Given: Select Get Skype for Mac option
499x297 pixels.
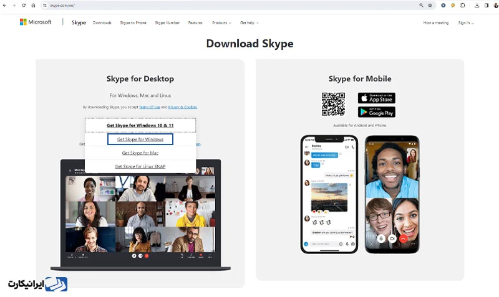Looking at the screenshot, I should (140, 153).
